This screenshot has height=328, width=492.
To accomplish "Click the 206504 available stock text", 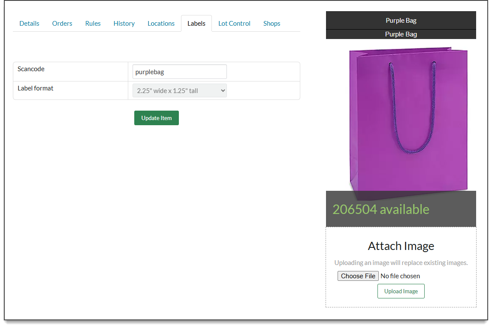I will point(380,209).
